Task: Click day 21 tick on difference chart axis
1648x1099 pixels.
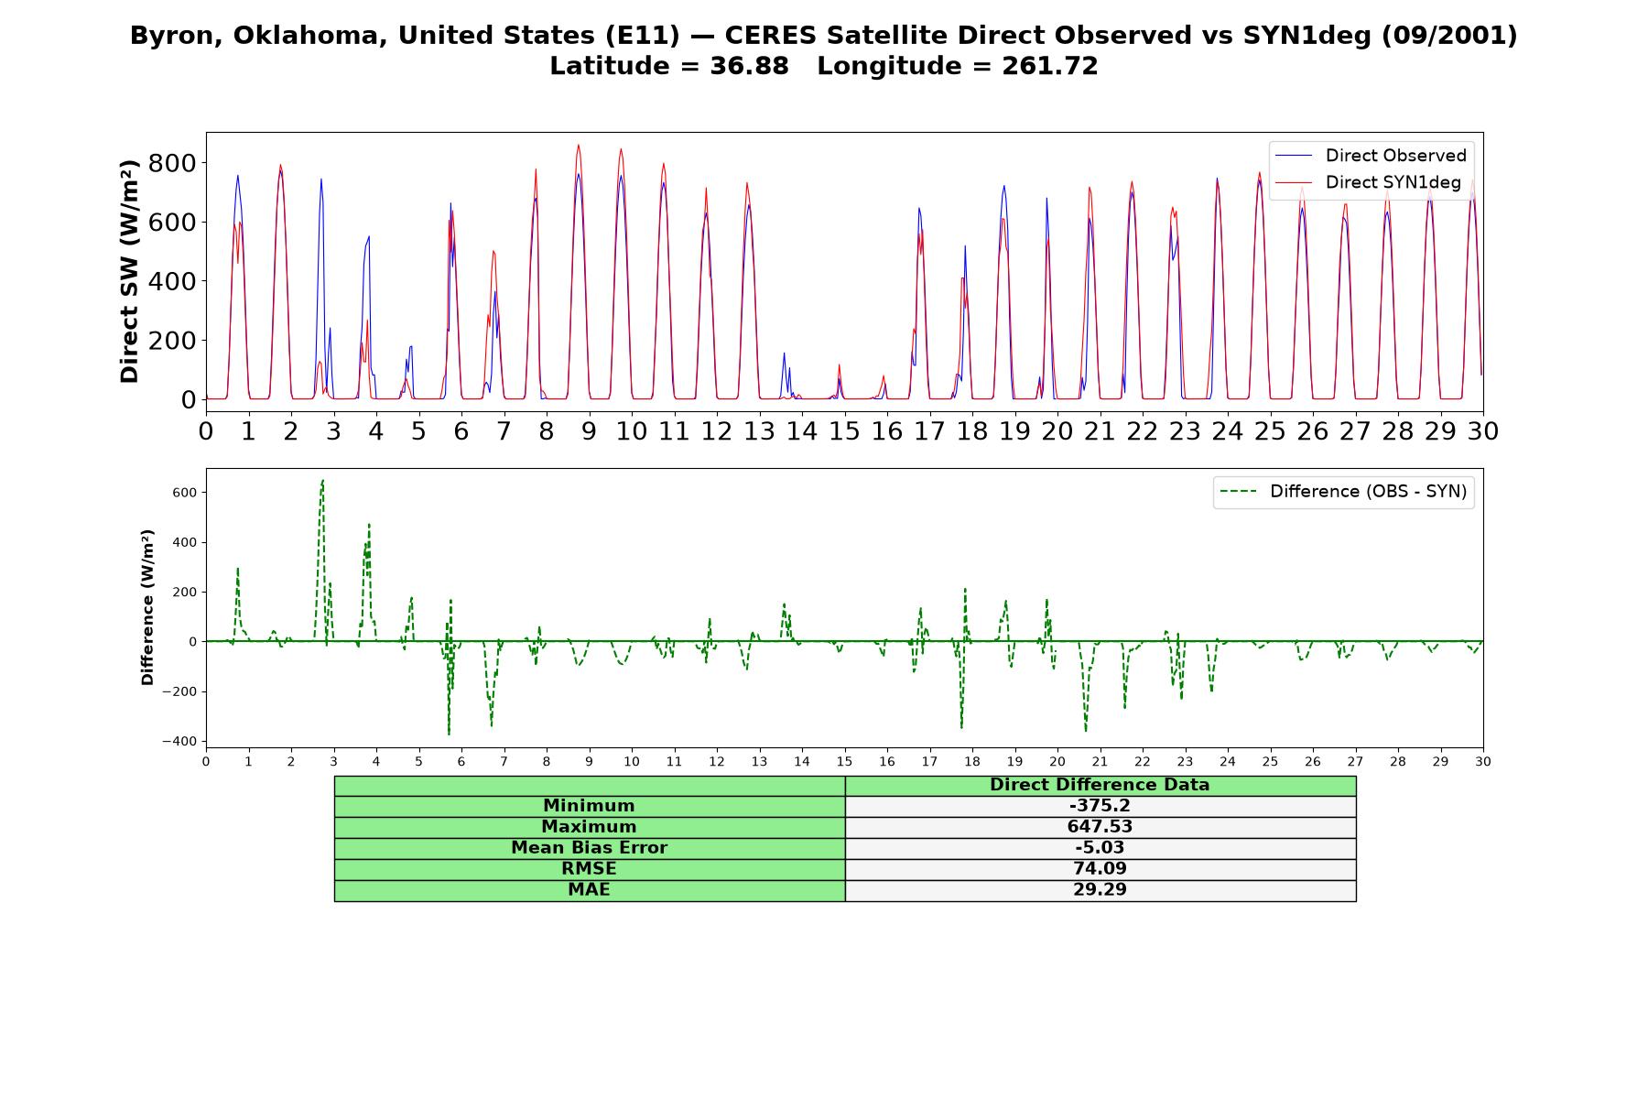Action: 1100,761
